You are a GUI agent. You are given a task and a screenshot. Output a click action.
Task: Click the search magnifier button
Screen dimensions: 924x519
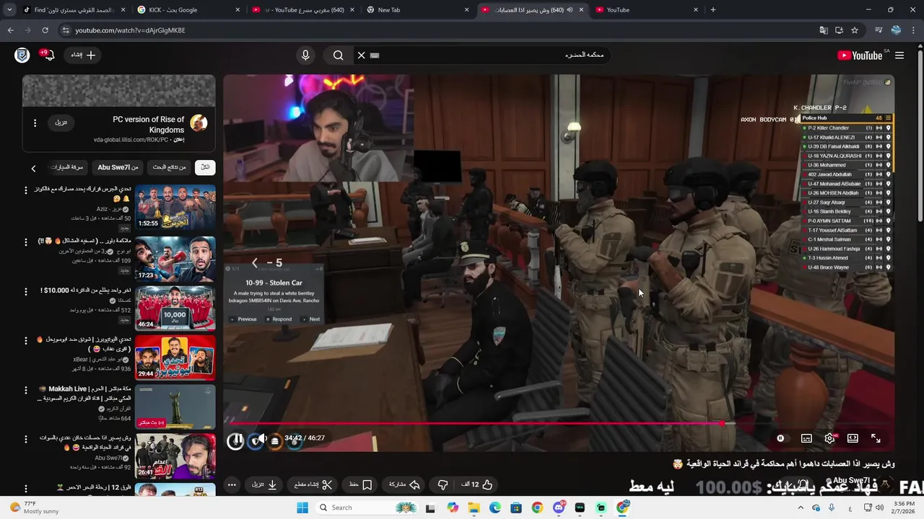[x=338, y=55]
